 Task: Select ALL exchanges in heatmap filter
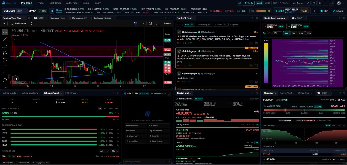pyautogui.click(x=287, y=33)
